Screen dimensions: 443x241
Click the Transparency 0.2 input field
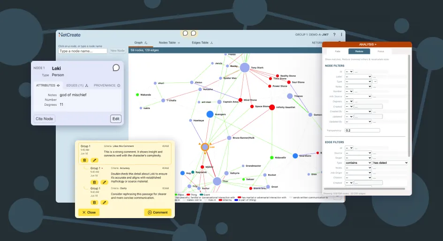pyautogui.click(x=362, y=131)
